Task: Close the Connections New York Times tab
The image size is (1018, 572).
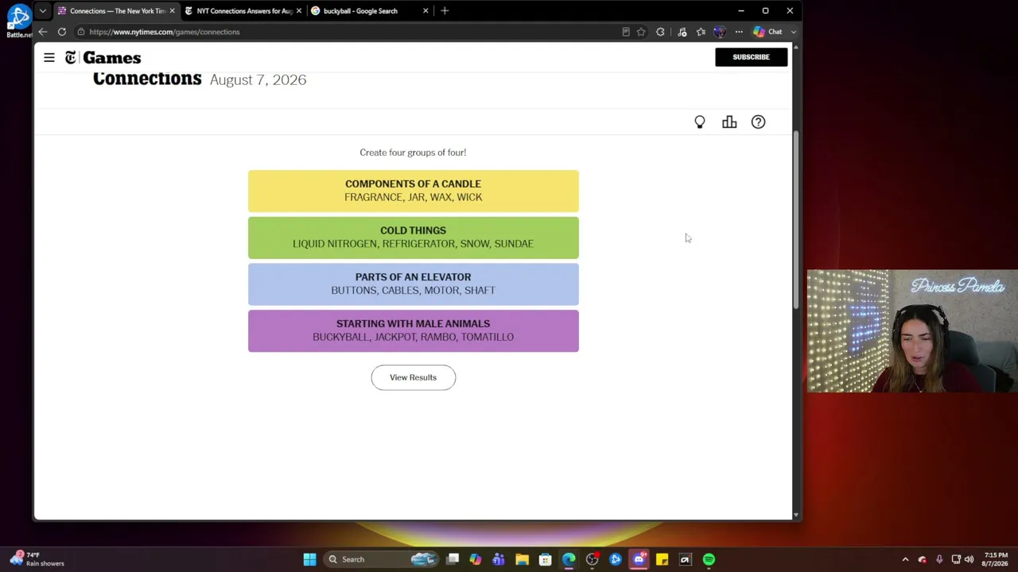Action: (172, 11)
